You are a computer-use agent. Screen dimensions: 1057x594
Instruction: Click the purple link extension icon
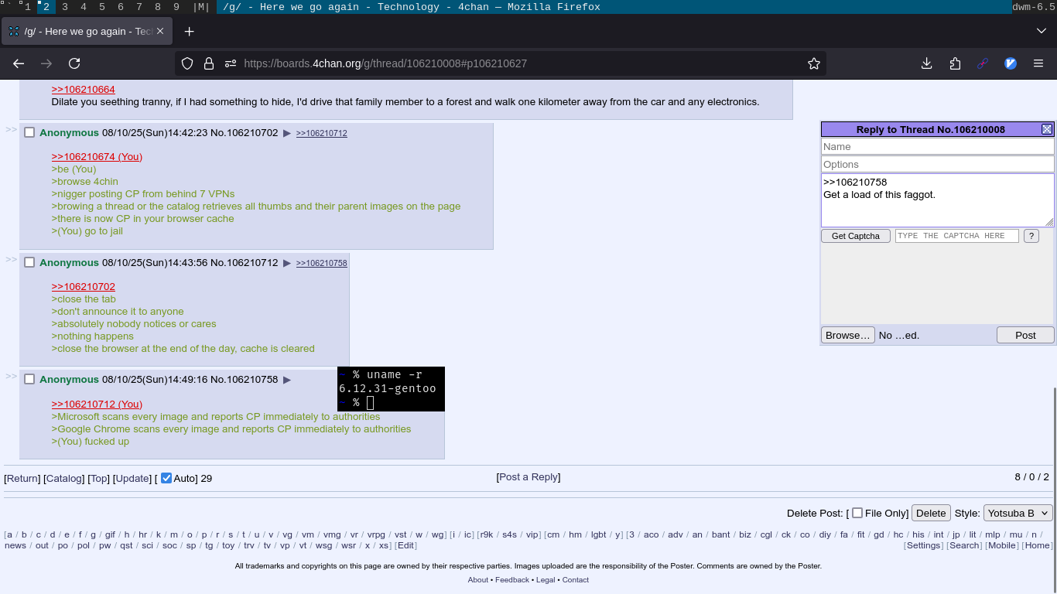point(983,63)
